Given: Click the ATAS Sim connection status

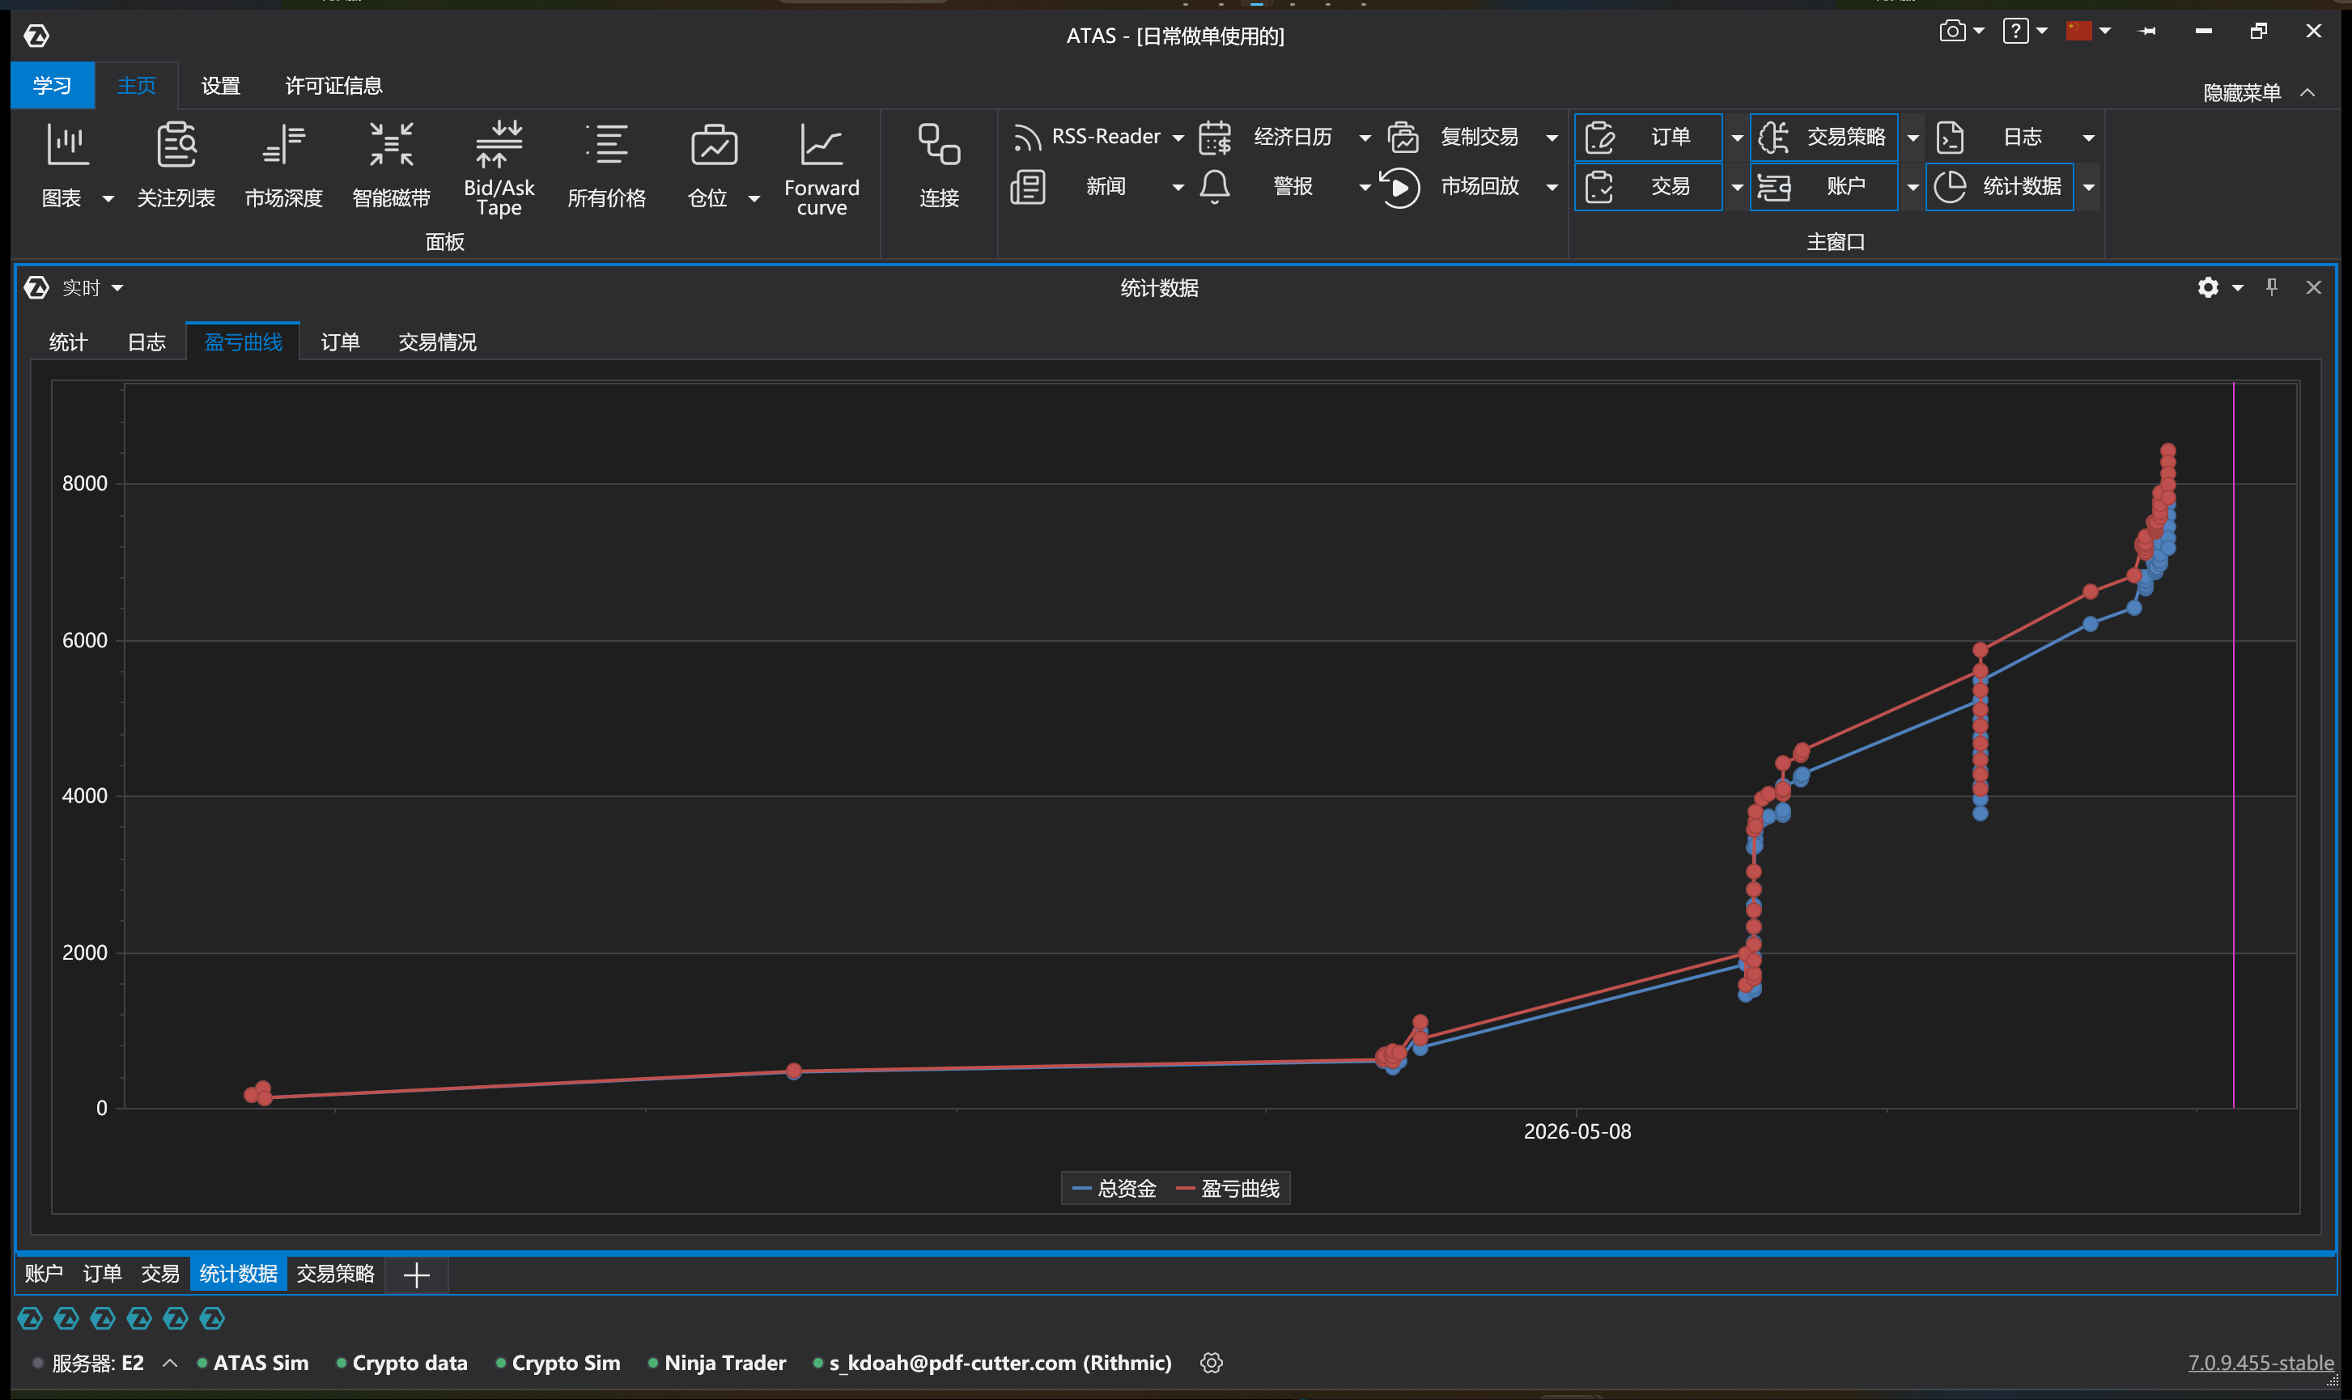Looking at the screenshot, I should [253, 1364].
